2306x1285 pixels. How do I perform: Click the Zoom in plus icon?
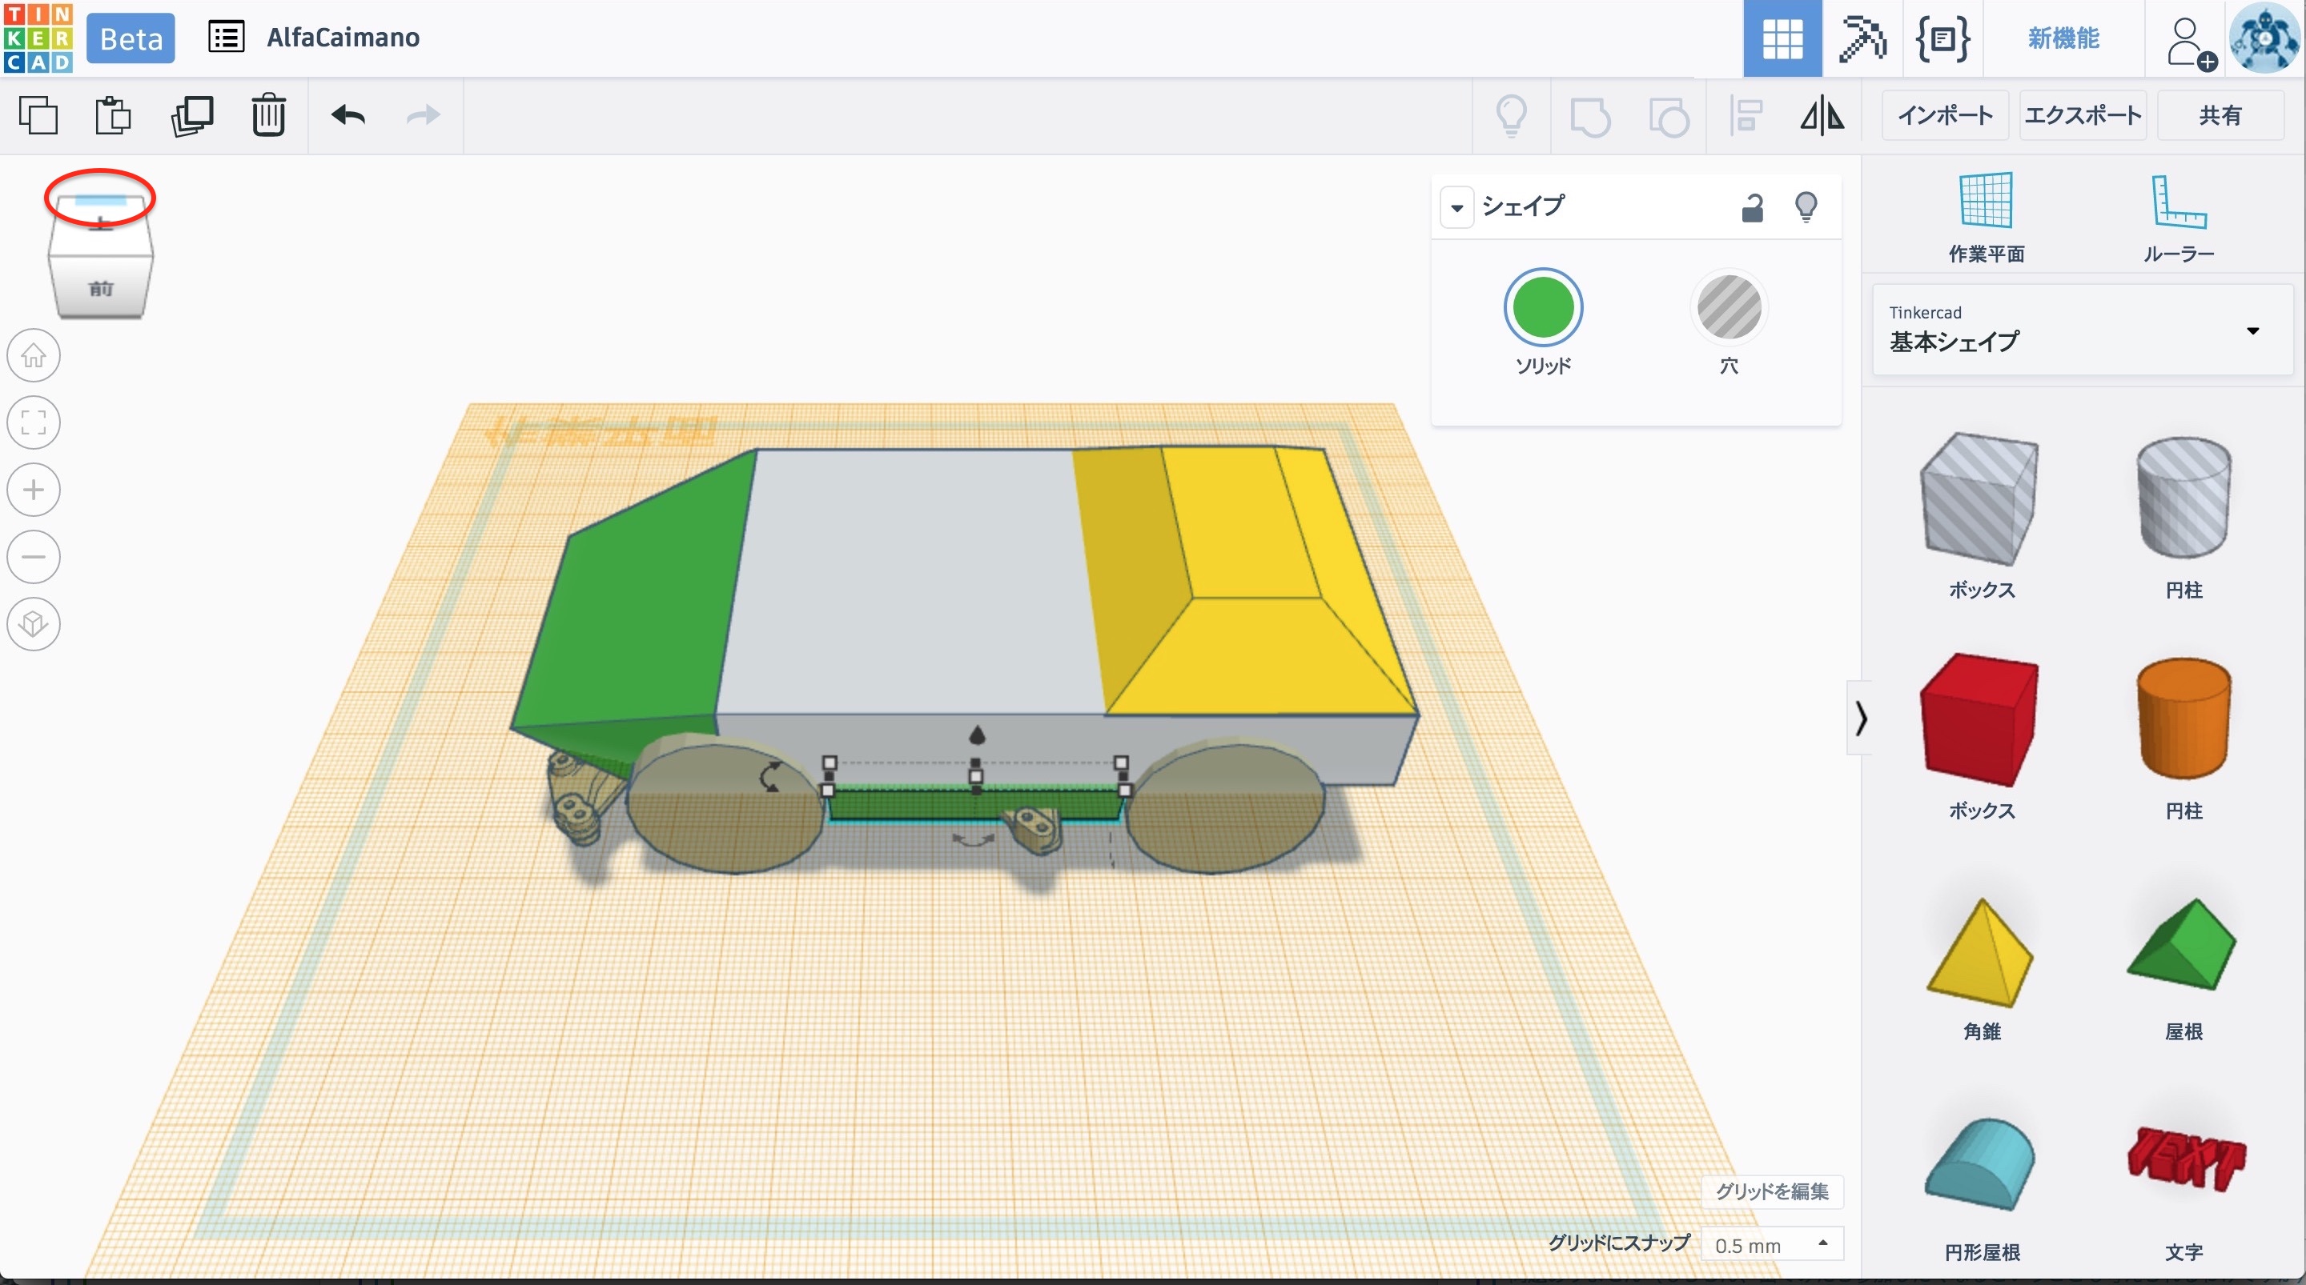pyautogui.click(x=34, y=490)
